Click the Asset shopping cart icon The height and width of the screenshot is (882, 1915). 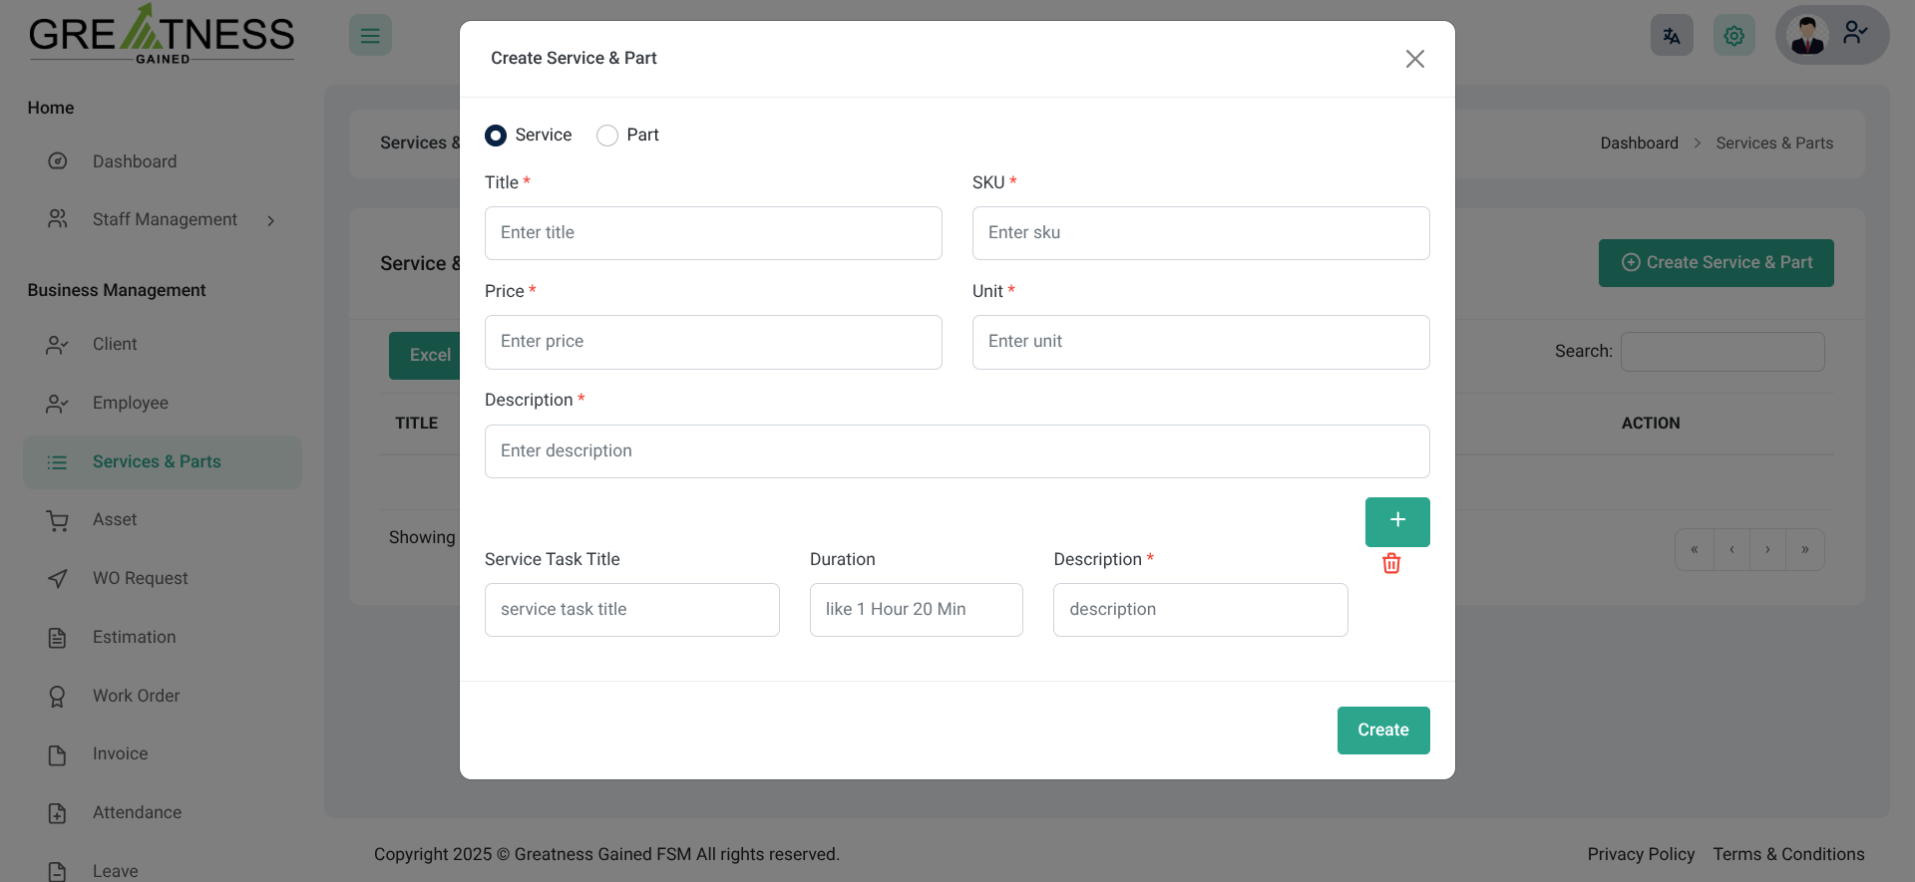click(58, 520)
